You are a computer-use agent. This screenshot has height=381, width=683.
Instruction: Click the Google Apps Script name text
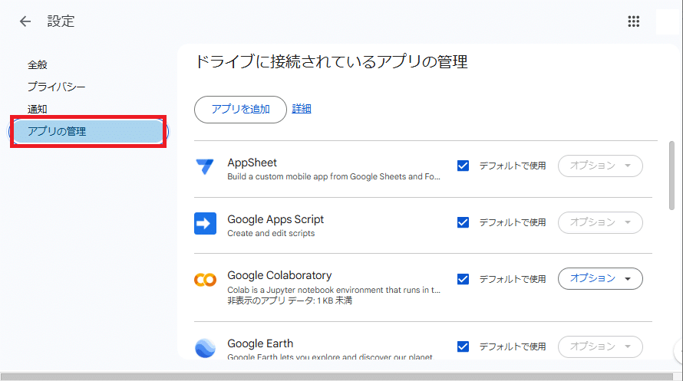[276, 219]
